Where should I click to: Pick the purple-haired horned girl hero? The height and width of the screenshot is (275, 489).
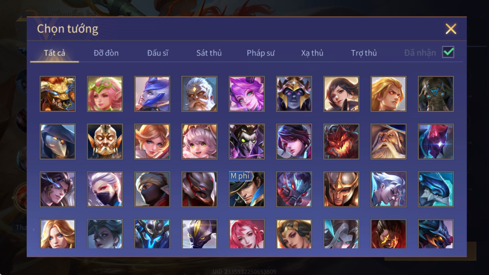click(x=247, y=94)
